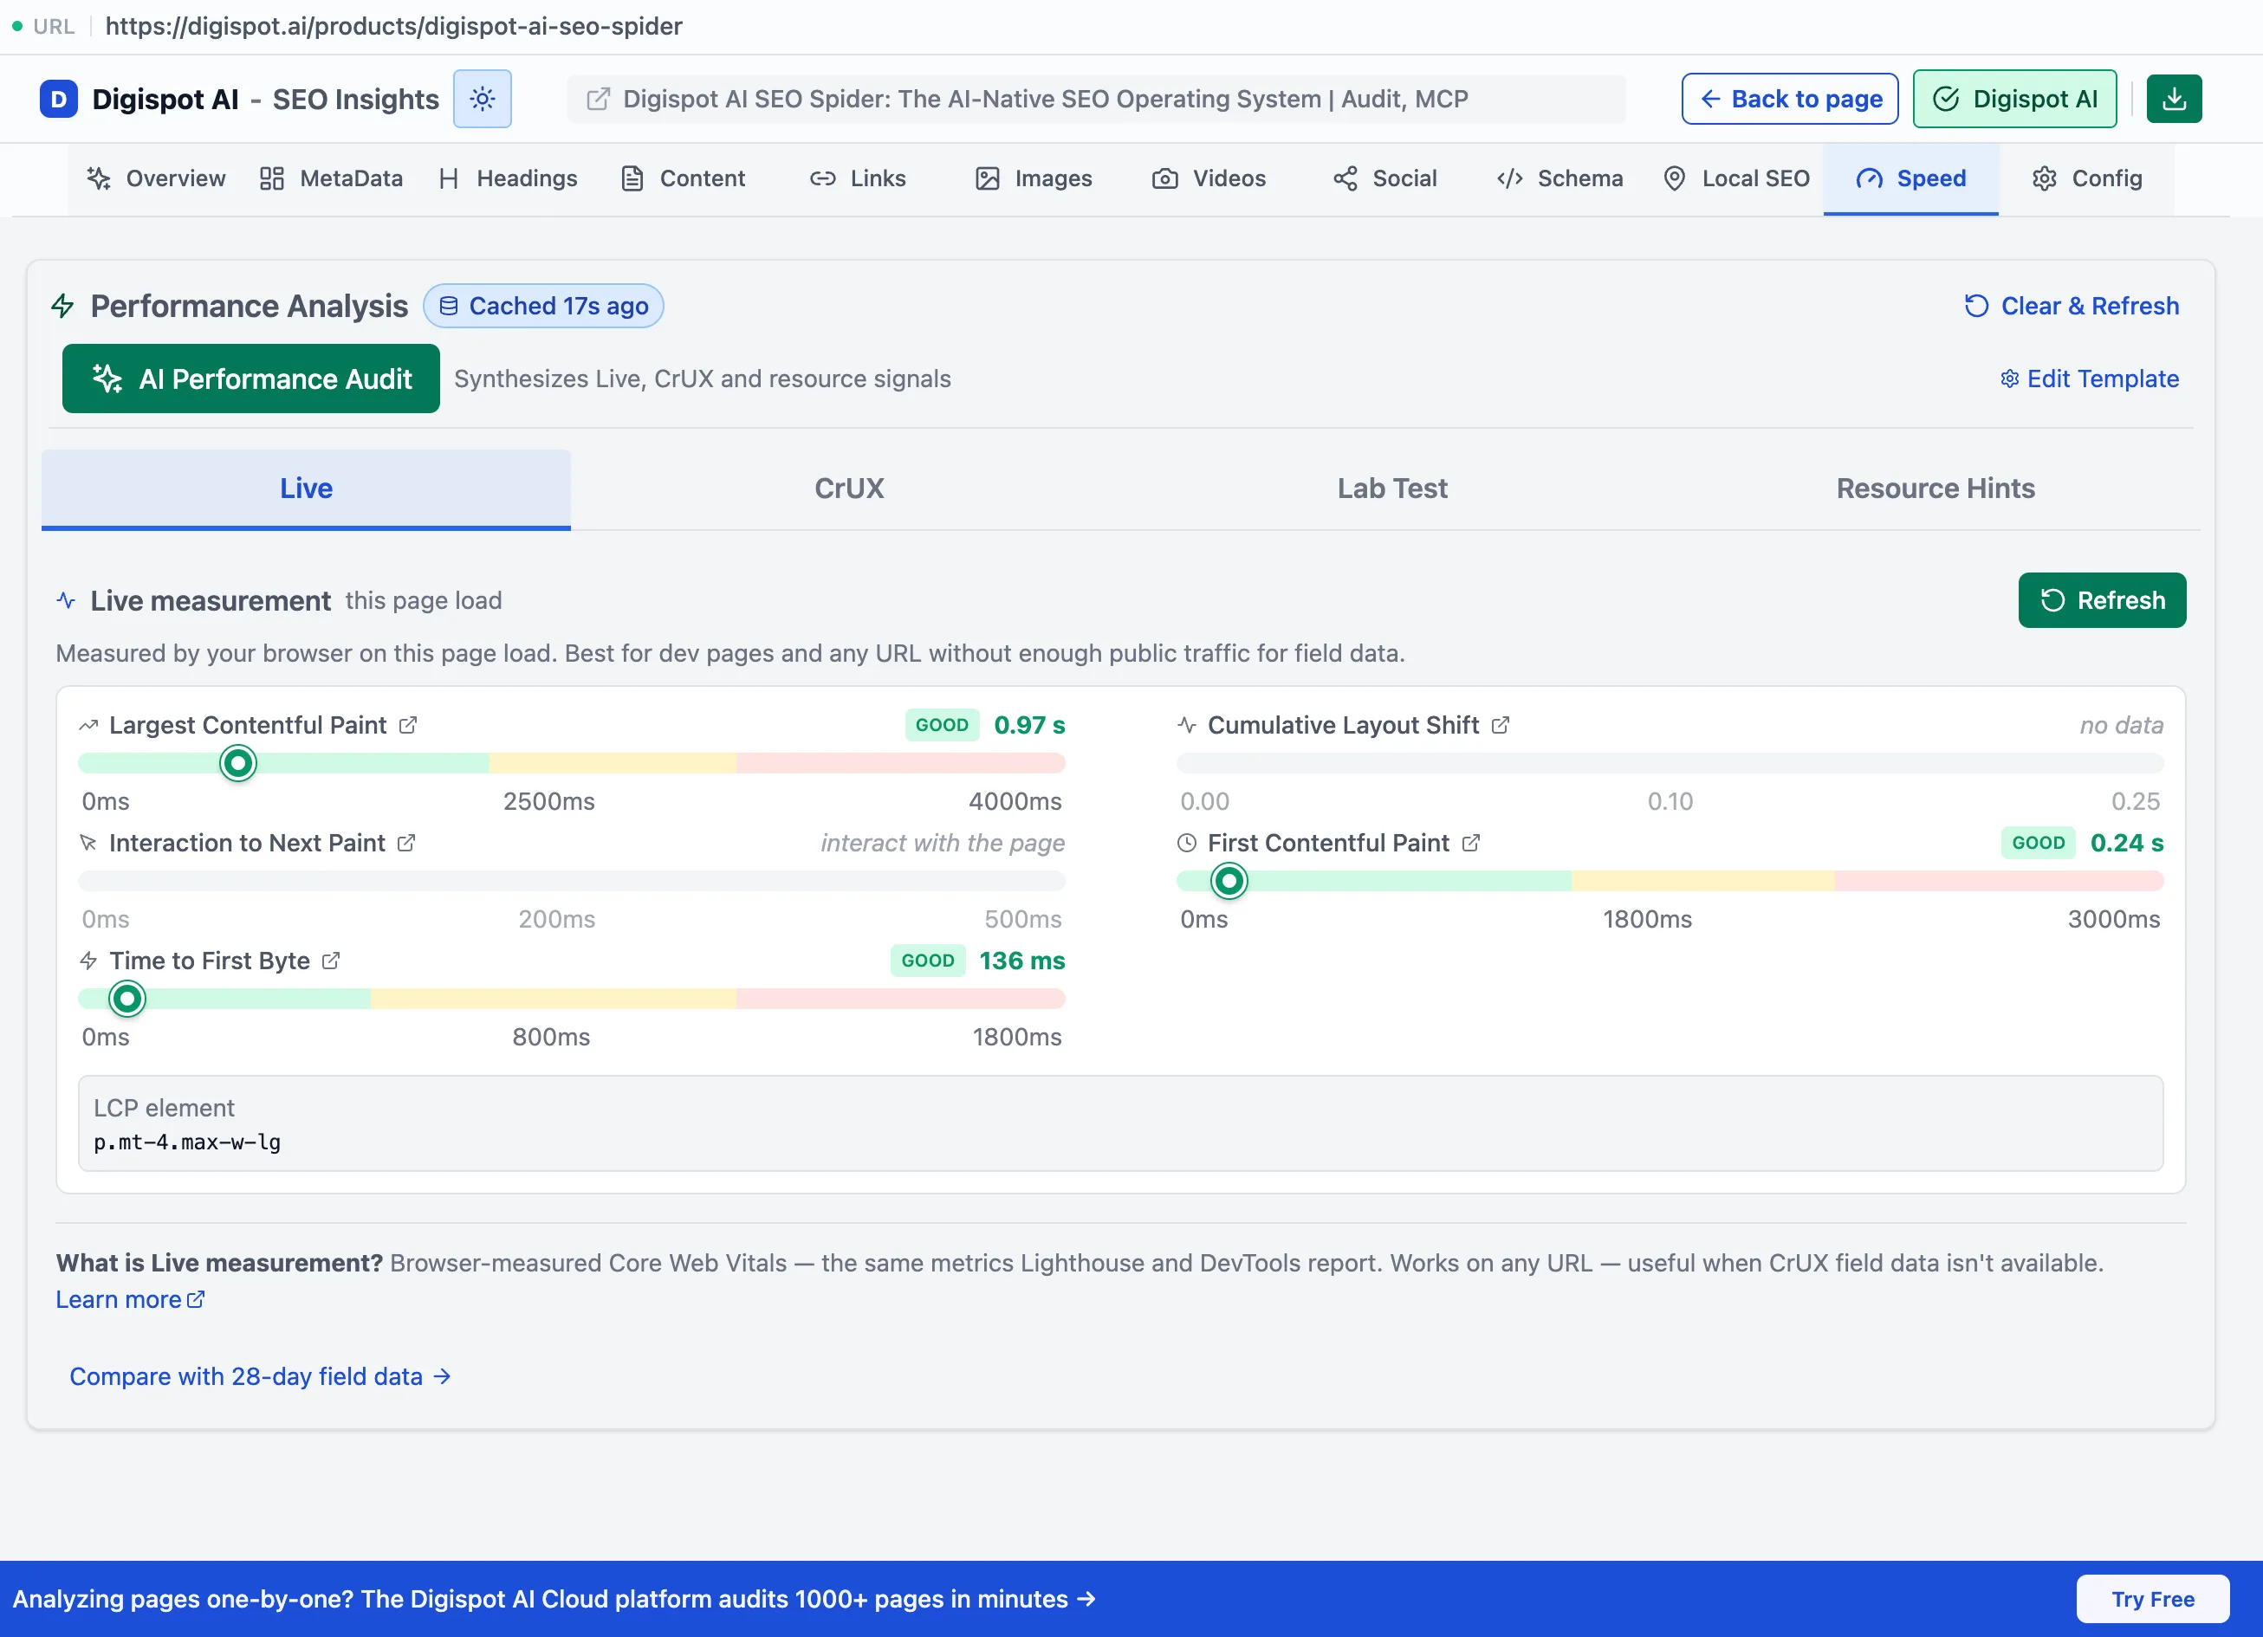This screenshot has height=1637, width=2263.
Task: Click the Interaction to Next Paint cursor icon
Action: pyautogui.click(x=88, y=843)
